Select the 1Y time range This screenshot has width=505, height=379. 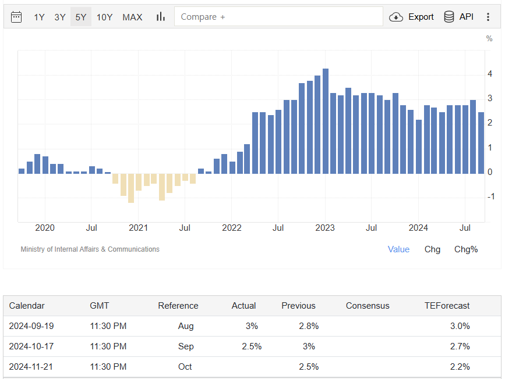point(39,17)
